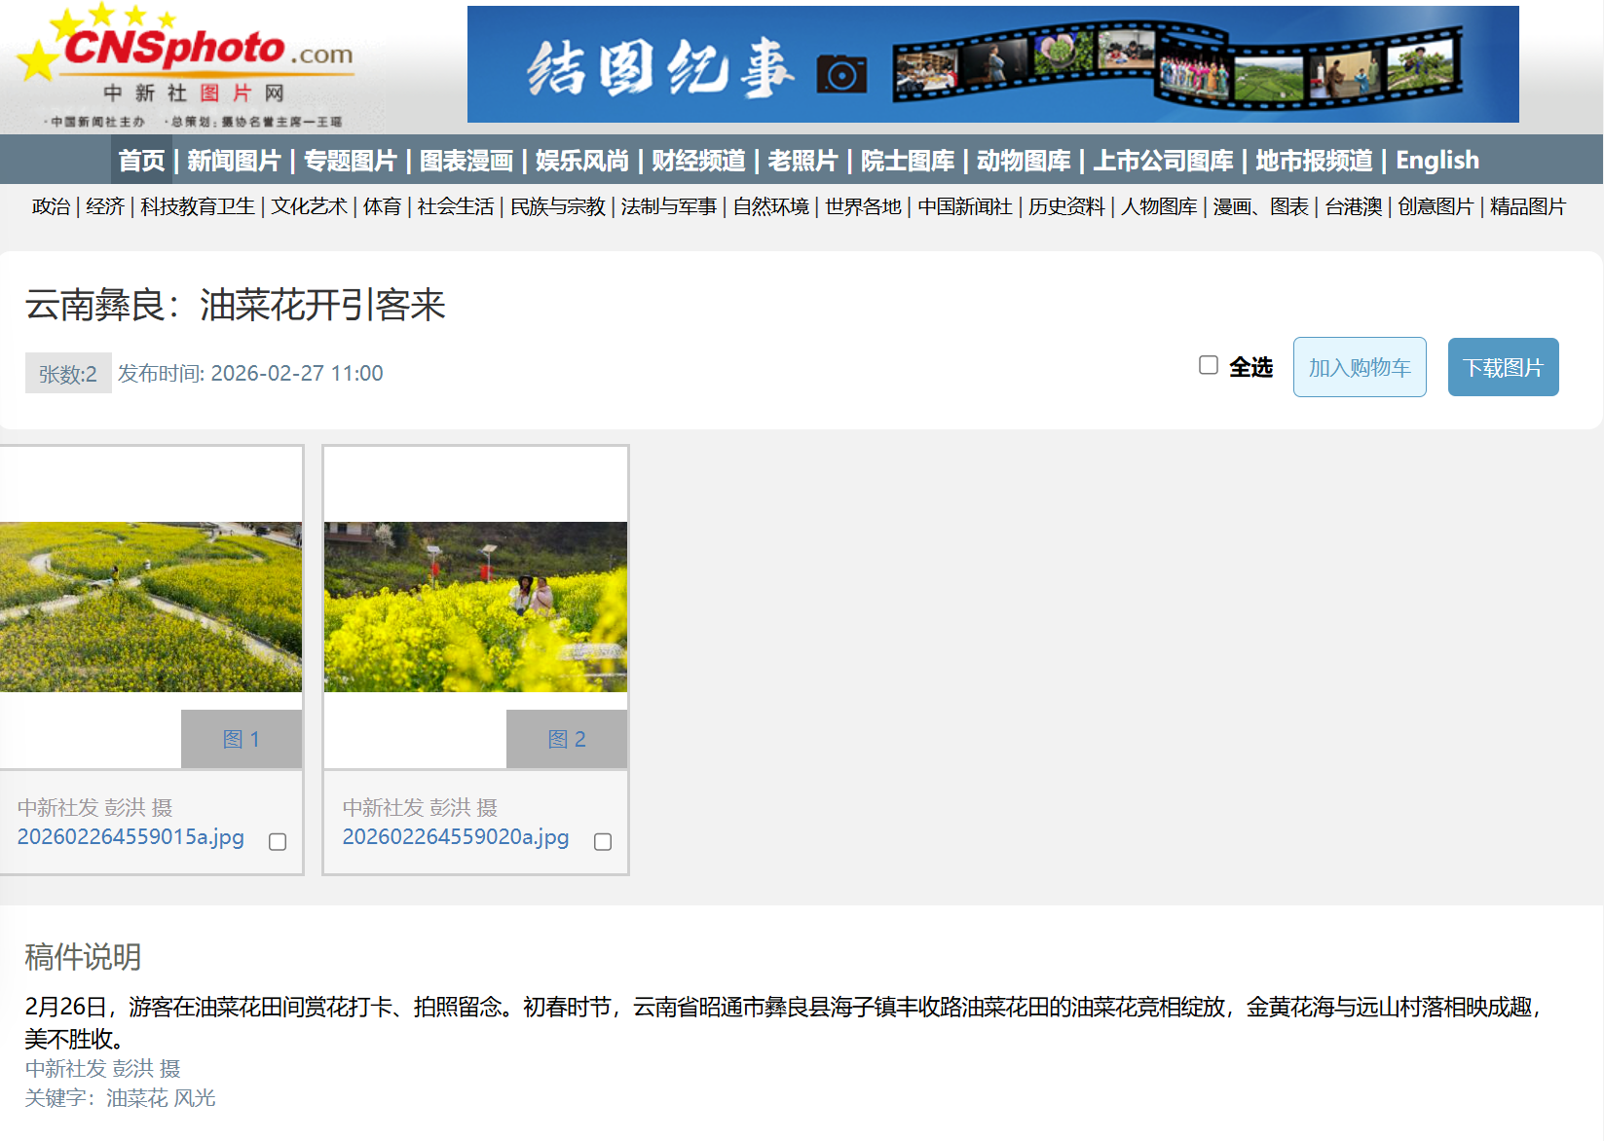
Task: Switch to the English site version
Action: click(1436, 161)
